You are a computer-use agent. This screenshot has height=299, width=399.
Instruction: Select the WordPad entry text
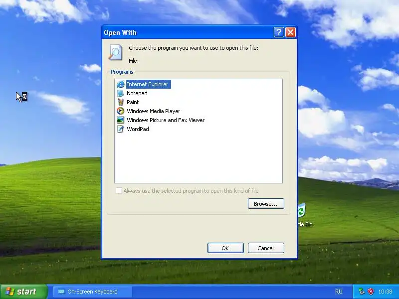(138, 129)
